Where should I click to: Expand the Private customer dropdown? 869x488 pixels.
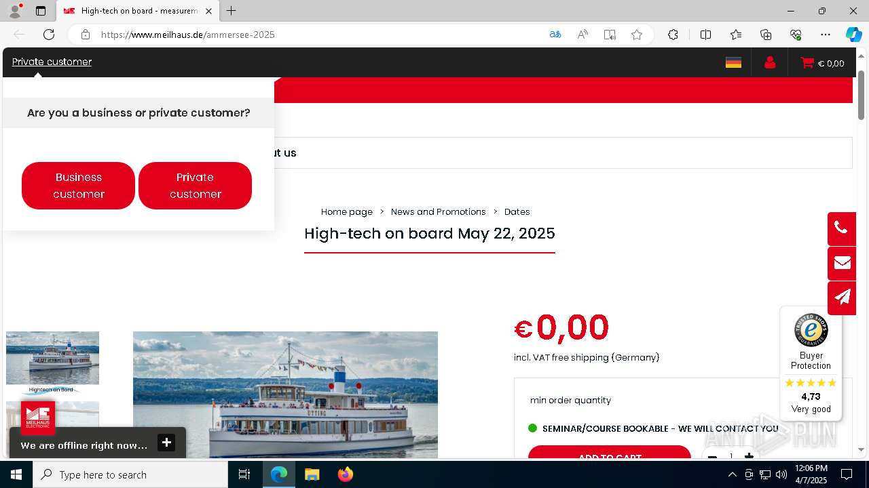point(52,62)
